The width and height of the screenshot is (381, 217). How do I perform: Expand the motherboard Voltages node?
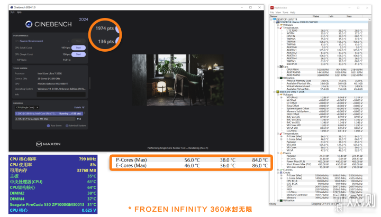[278, 25]
